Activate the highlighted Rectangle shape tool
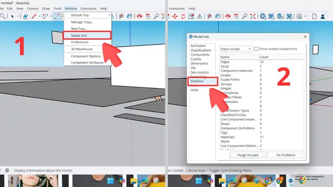The width and height of the screenshot is (333, 187). pyautogui.click(x=57, y=16)
